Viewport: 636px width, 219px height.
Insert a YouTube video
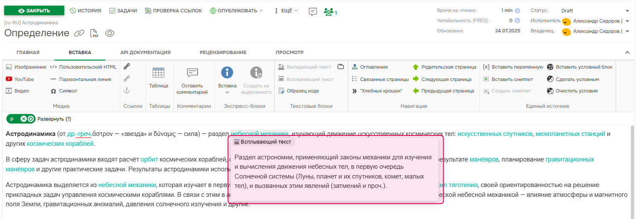click(20, 79)
